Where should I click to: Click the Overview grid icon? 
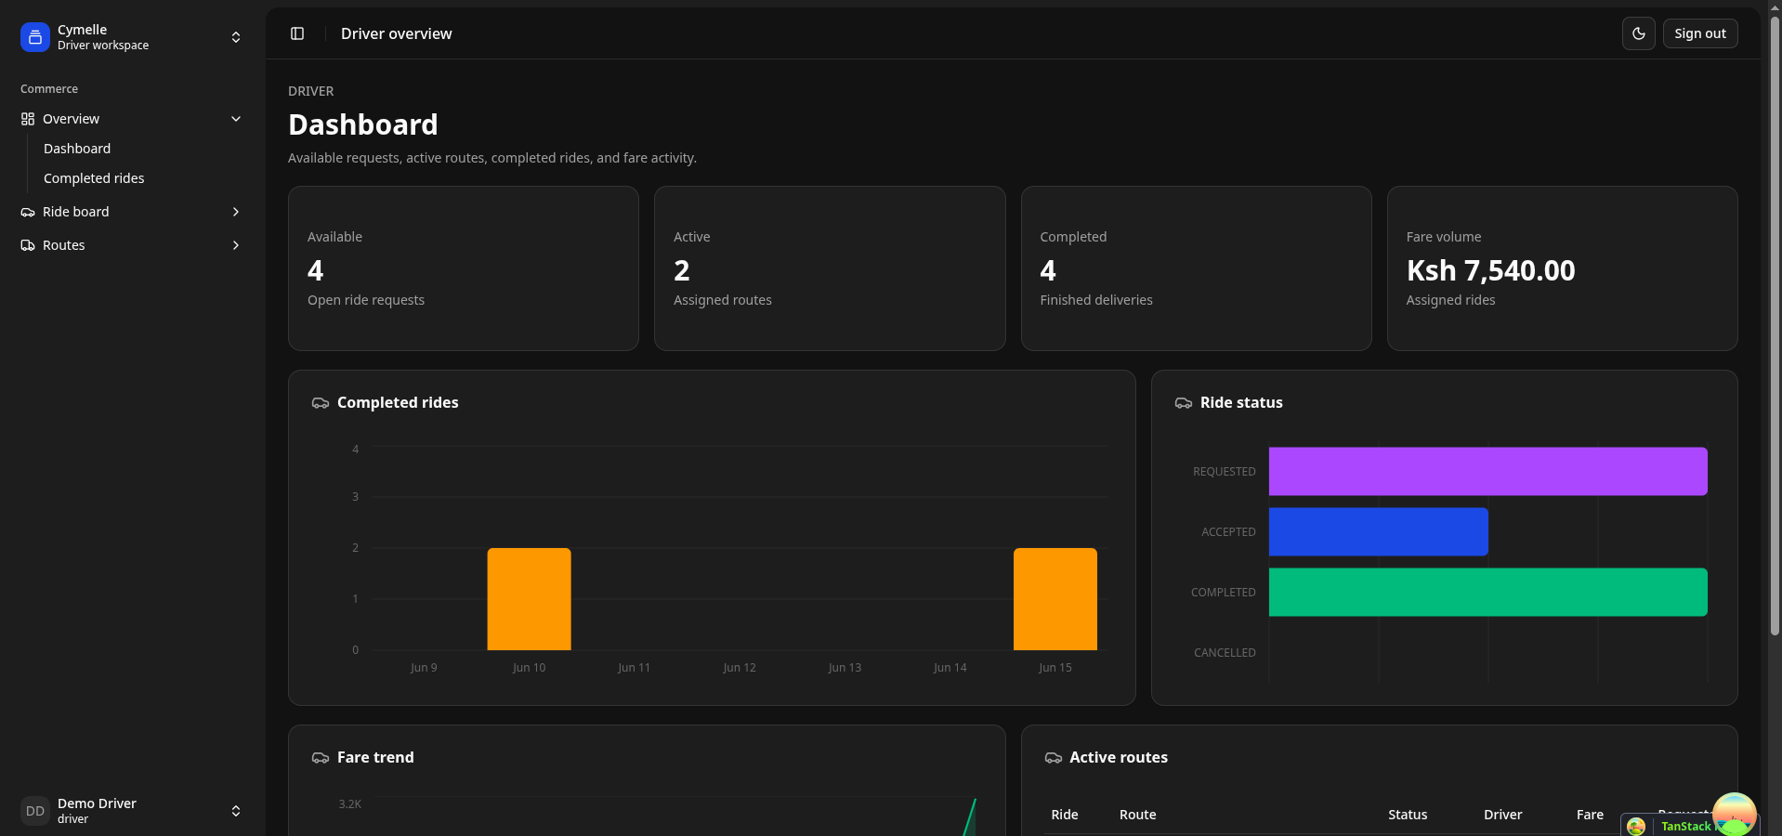pyautogui.click(x=28, y=119)
